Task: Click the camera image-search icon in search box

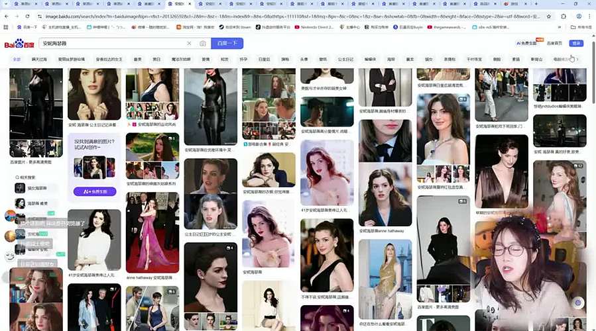Action: coord(203,44)
